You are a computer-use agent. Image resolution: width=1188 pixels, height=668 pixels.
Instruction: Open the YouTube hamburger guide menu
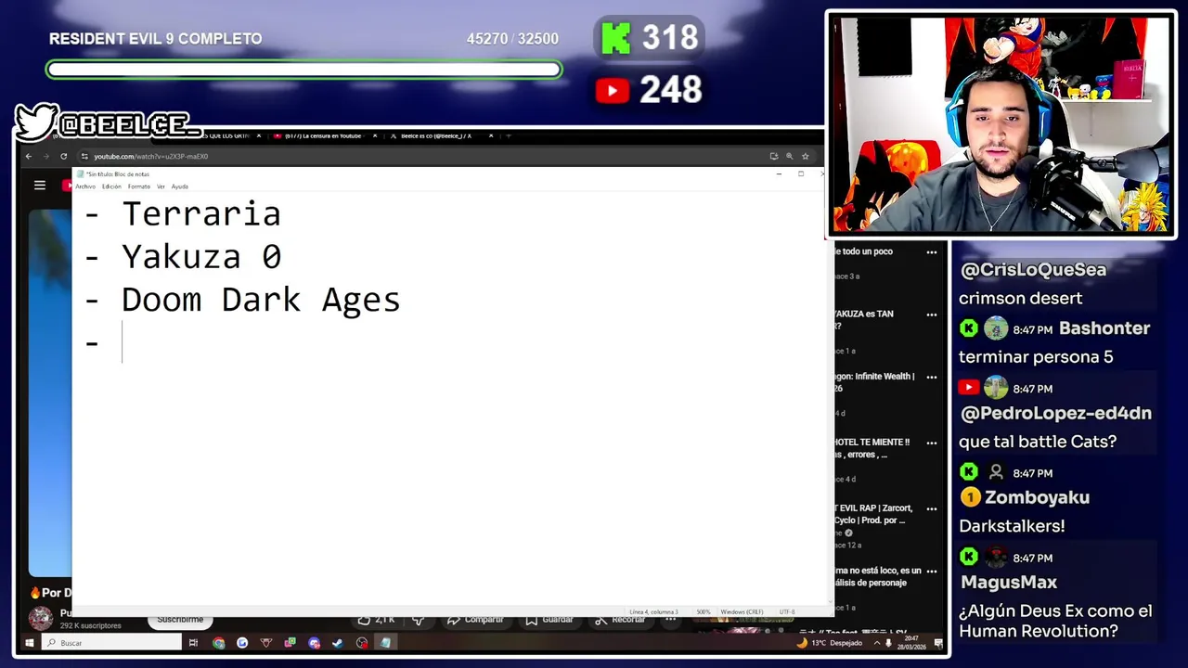click(40, 185)
